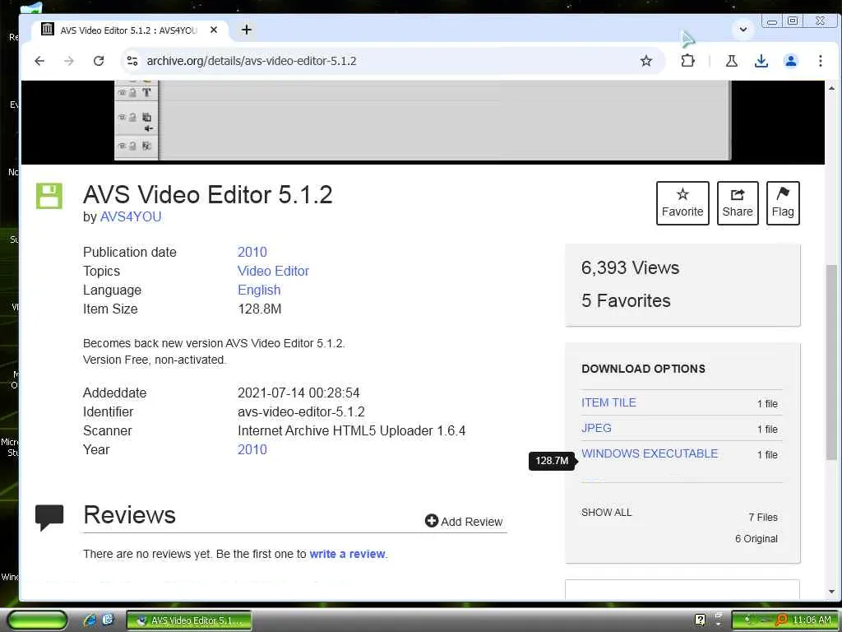Click the identifier 'avs-video-editor-5.1.2' value
Image resolution: width=842 pixels, height=632 pixels.
[x=301, y=411]
